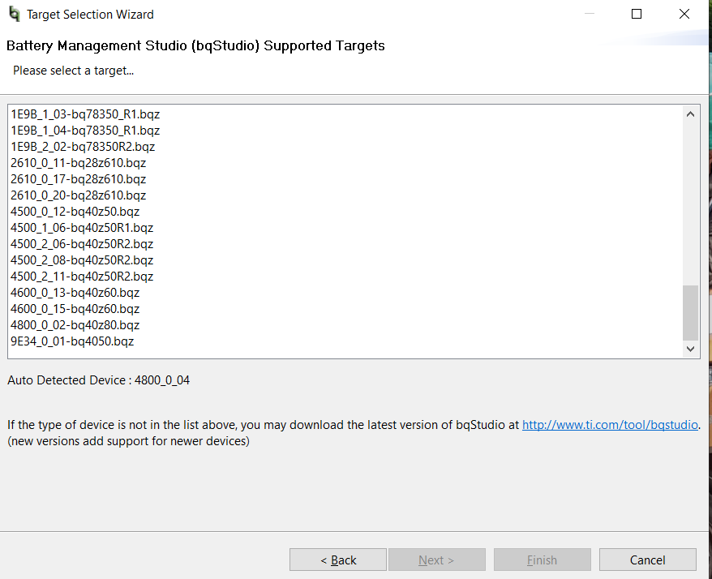The width and height of the screenshot is (712, 579).
Task: Click the Next button
Action: coord(437,560)
